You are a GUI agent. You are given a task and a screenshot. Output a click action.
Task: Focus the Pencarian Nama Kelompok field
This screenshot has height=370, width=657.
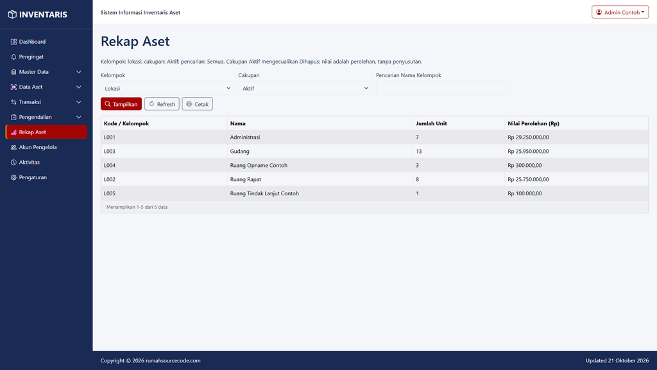(443, 88)
